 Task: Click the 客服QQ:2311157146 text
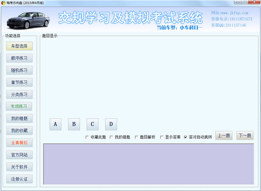point(228,25)
